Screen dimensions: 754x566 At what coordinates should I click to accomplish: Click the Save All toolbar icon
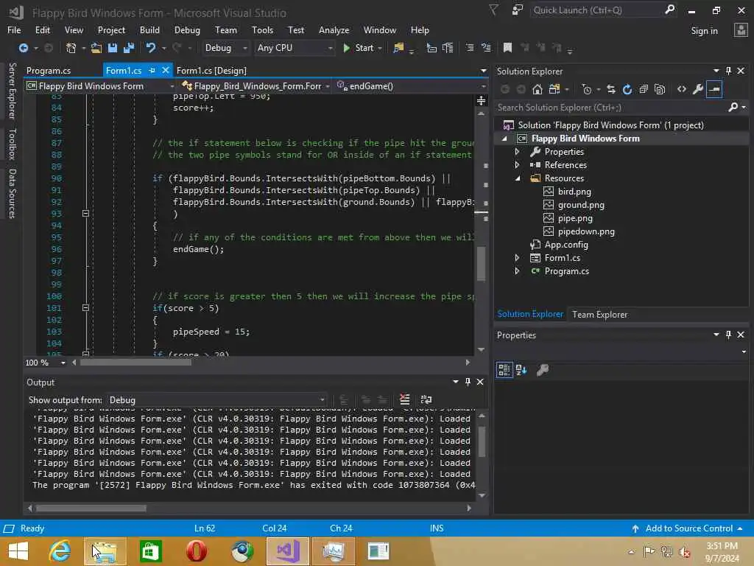tap(129, 48)
